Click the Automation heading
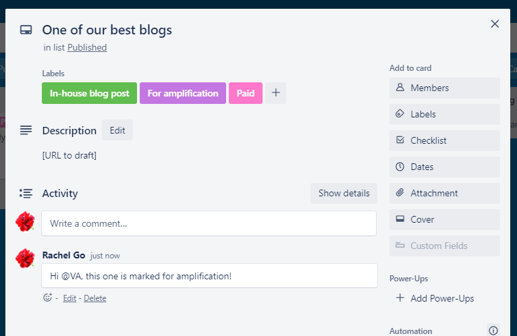 pyautogui.click(x=410, y=331)
